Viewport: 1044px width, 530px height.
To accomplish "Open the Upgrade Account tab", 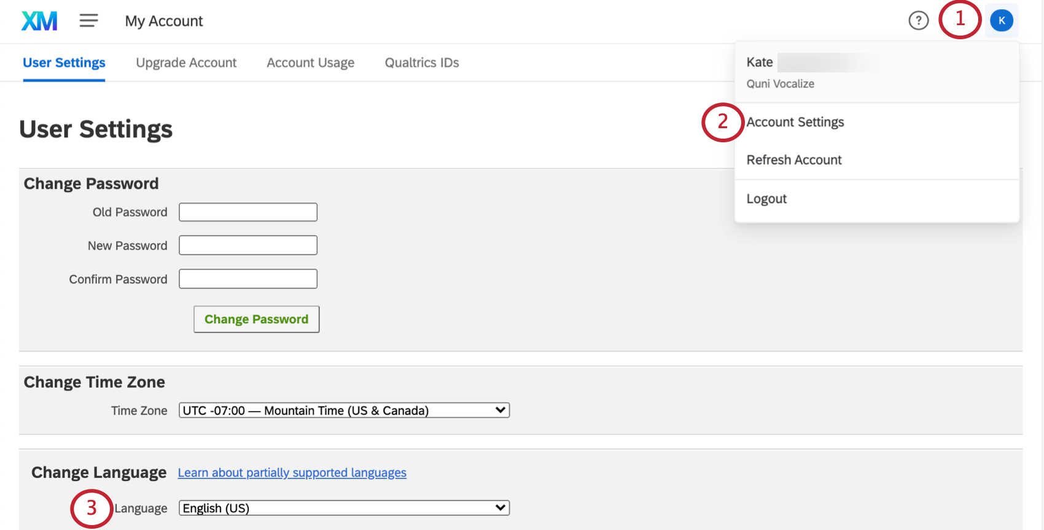I will pyautogui.click(x=186, y=63).
